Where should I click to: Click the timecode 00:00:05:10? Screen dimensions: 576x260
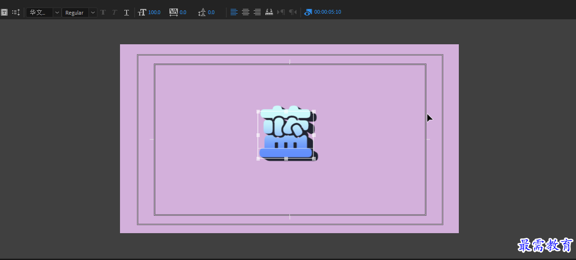328,12
